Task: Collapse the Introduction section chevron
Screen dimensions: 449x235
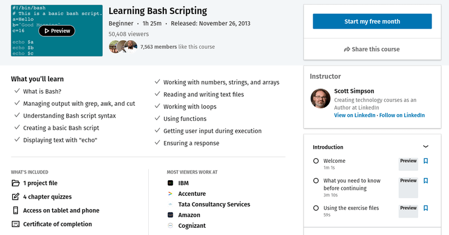Action: [x=425, y=147]
